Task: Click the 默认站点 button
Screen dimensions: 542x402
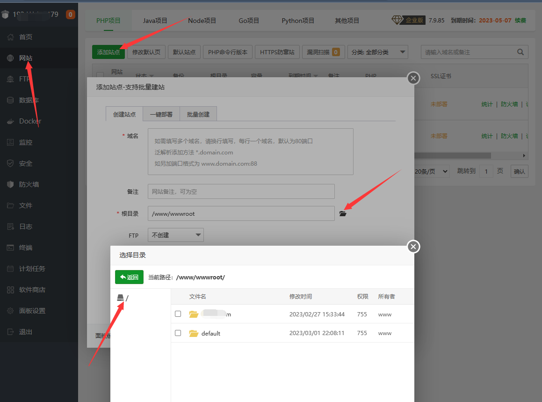Action: coord(184,52)
